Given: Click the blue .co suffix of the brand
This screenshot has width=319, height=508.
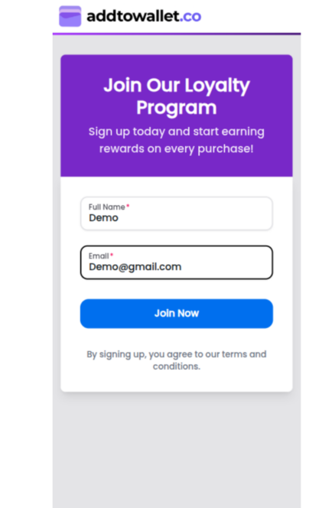Looking at the screenshot, I should 190,17.
